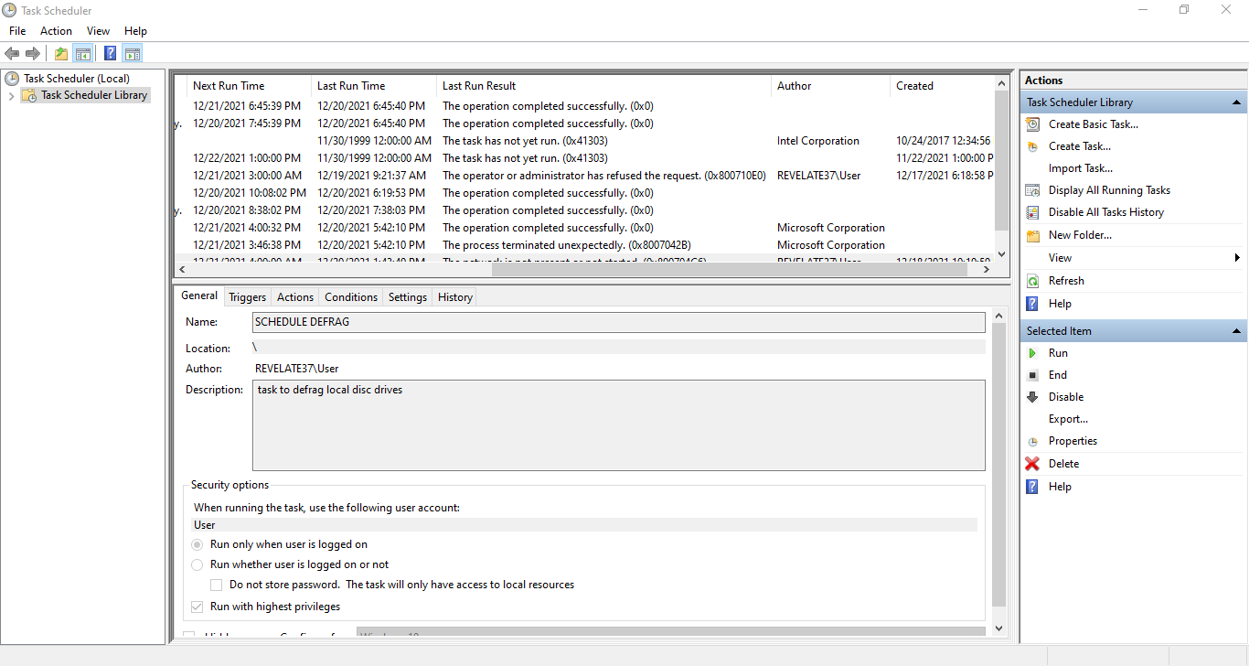Screen dimensions: 1249x666
Task: Open the Action menu
Action: [x=56, y=30]
